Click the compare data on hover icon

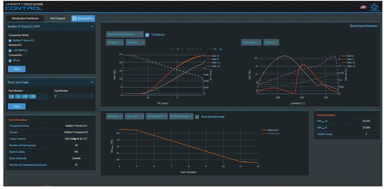[215, 49]
